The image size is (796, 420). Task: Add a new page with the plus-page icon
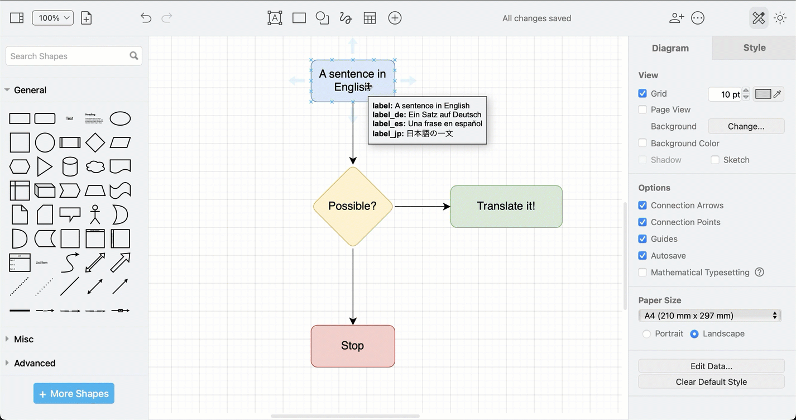(x=86, y=17)
